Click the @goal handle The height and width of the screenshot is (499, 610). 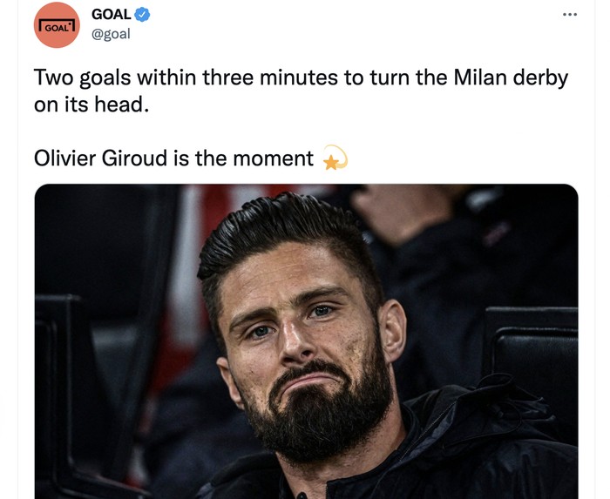click(111, 34)
